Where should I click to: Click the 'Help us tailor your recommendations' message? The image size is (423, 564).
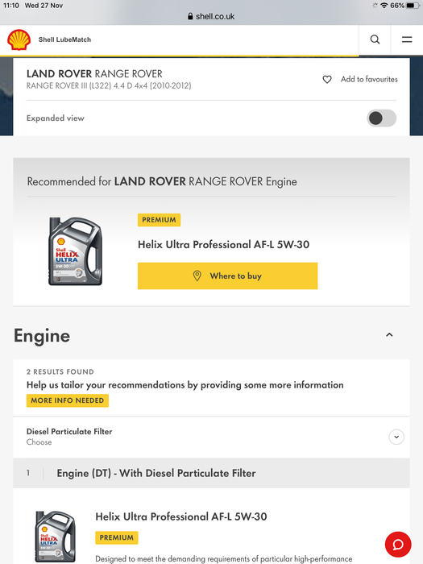(x=185, y=385)
